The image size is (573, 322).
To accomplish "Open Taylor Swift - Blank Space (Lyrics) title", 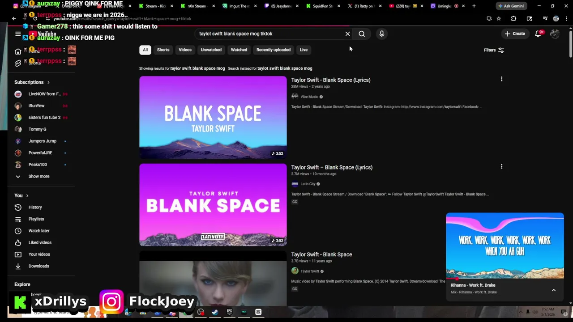I will click(x=331, y=80).
